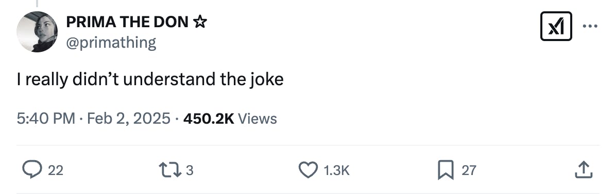615x194 pixels.
Task: Click the 1.3K likes count
Action: (x=336, y=170)
